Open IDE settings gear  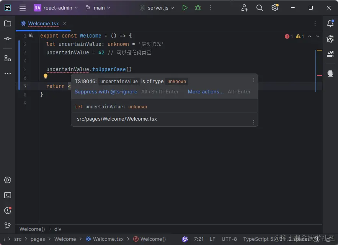(x=274, y=8)
